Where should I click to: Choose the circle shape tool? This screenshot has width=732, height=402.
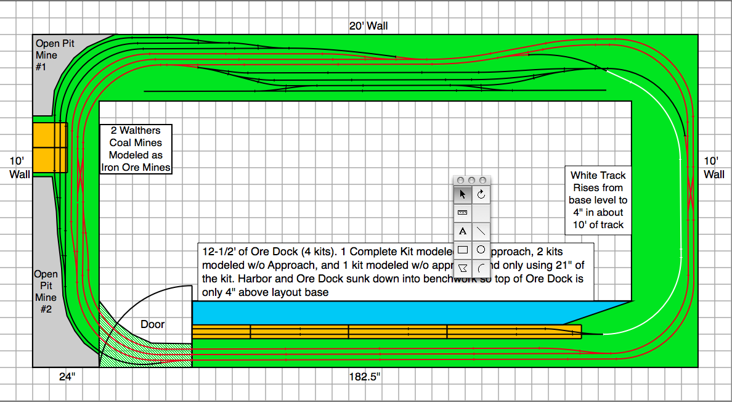pos(481,250)
